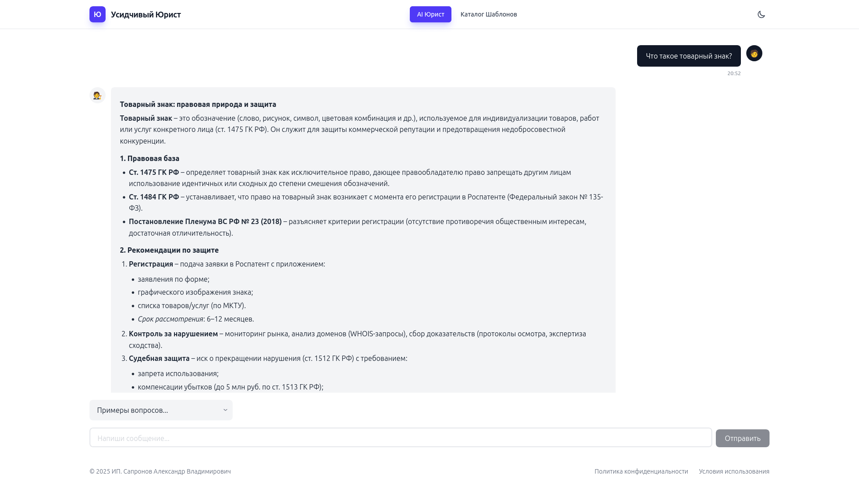This screenshot has width=859, height=483.
Task: Click the question bubble "Что такое товарный знак?"
Action: click(x=689, y=55)
